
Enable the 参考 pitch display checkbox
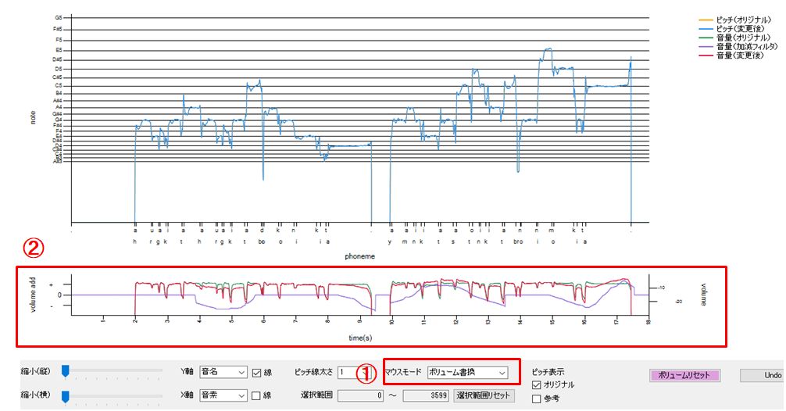536,398
